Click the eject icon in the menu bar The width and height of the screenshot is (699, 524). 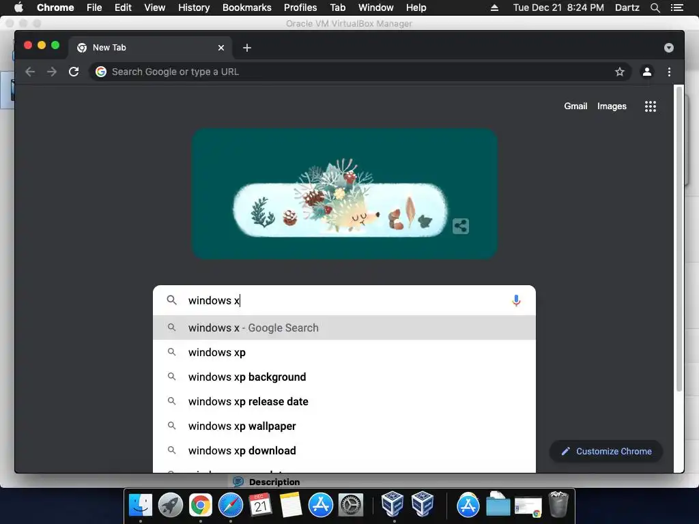pyautogui.click(x=494, y=8)
